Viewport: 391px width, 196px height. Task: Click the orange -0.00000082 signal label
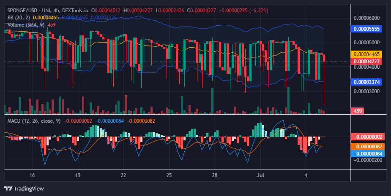tap(368, 147)
